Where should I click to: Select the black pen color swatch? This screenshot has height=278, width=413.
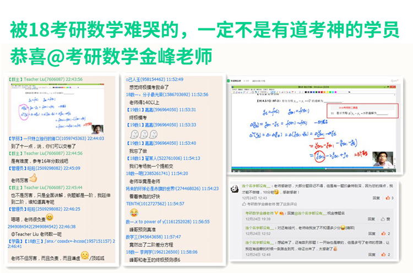point(306,92)
